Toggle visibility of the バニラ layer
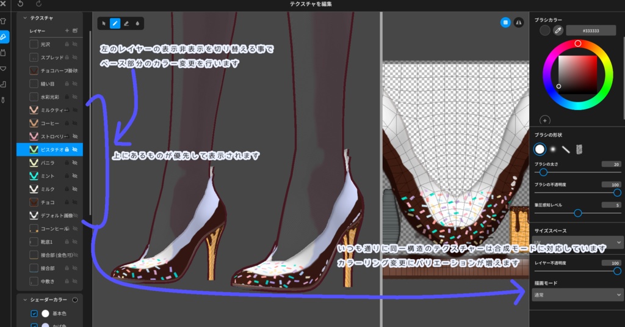The image size is (625, 327). click(x=75, y=163)
